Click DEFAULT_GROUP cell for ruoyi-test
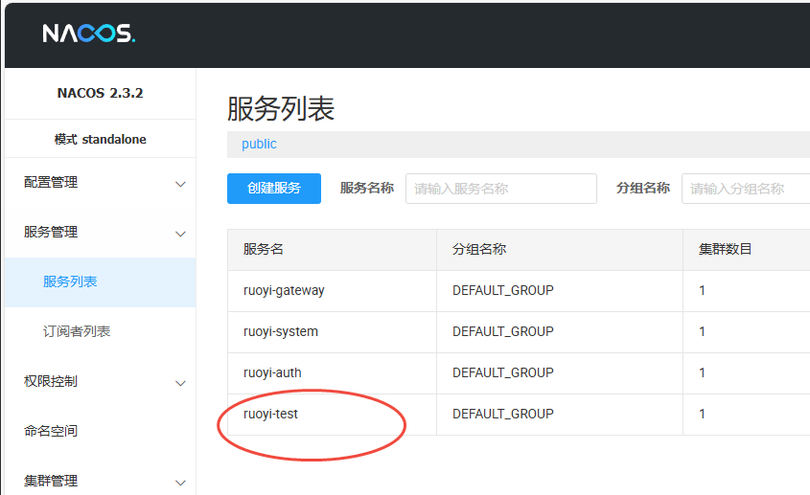The width and height of the screenshot is (810, 495). [x=502, y=414]
